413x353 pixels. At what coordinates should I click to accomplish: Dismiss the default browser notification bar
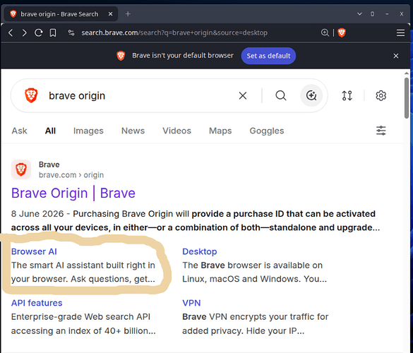396,56
